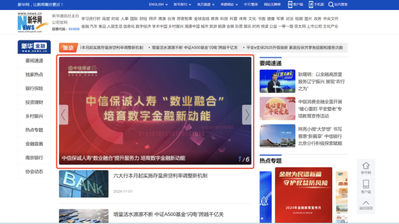Select 银行保险 in the left sidebar menu

pos(34,88)
